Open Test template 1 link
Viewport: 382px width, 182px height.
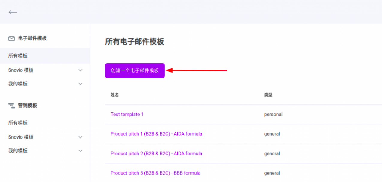tap(127, 114)
